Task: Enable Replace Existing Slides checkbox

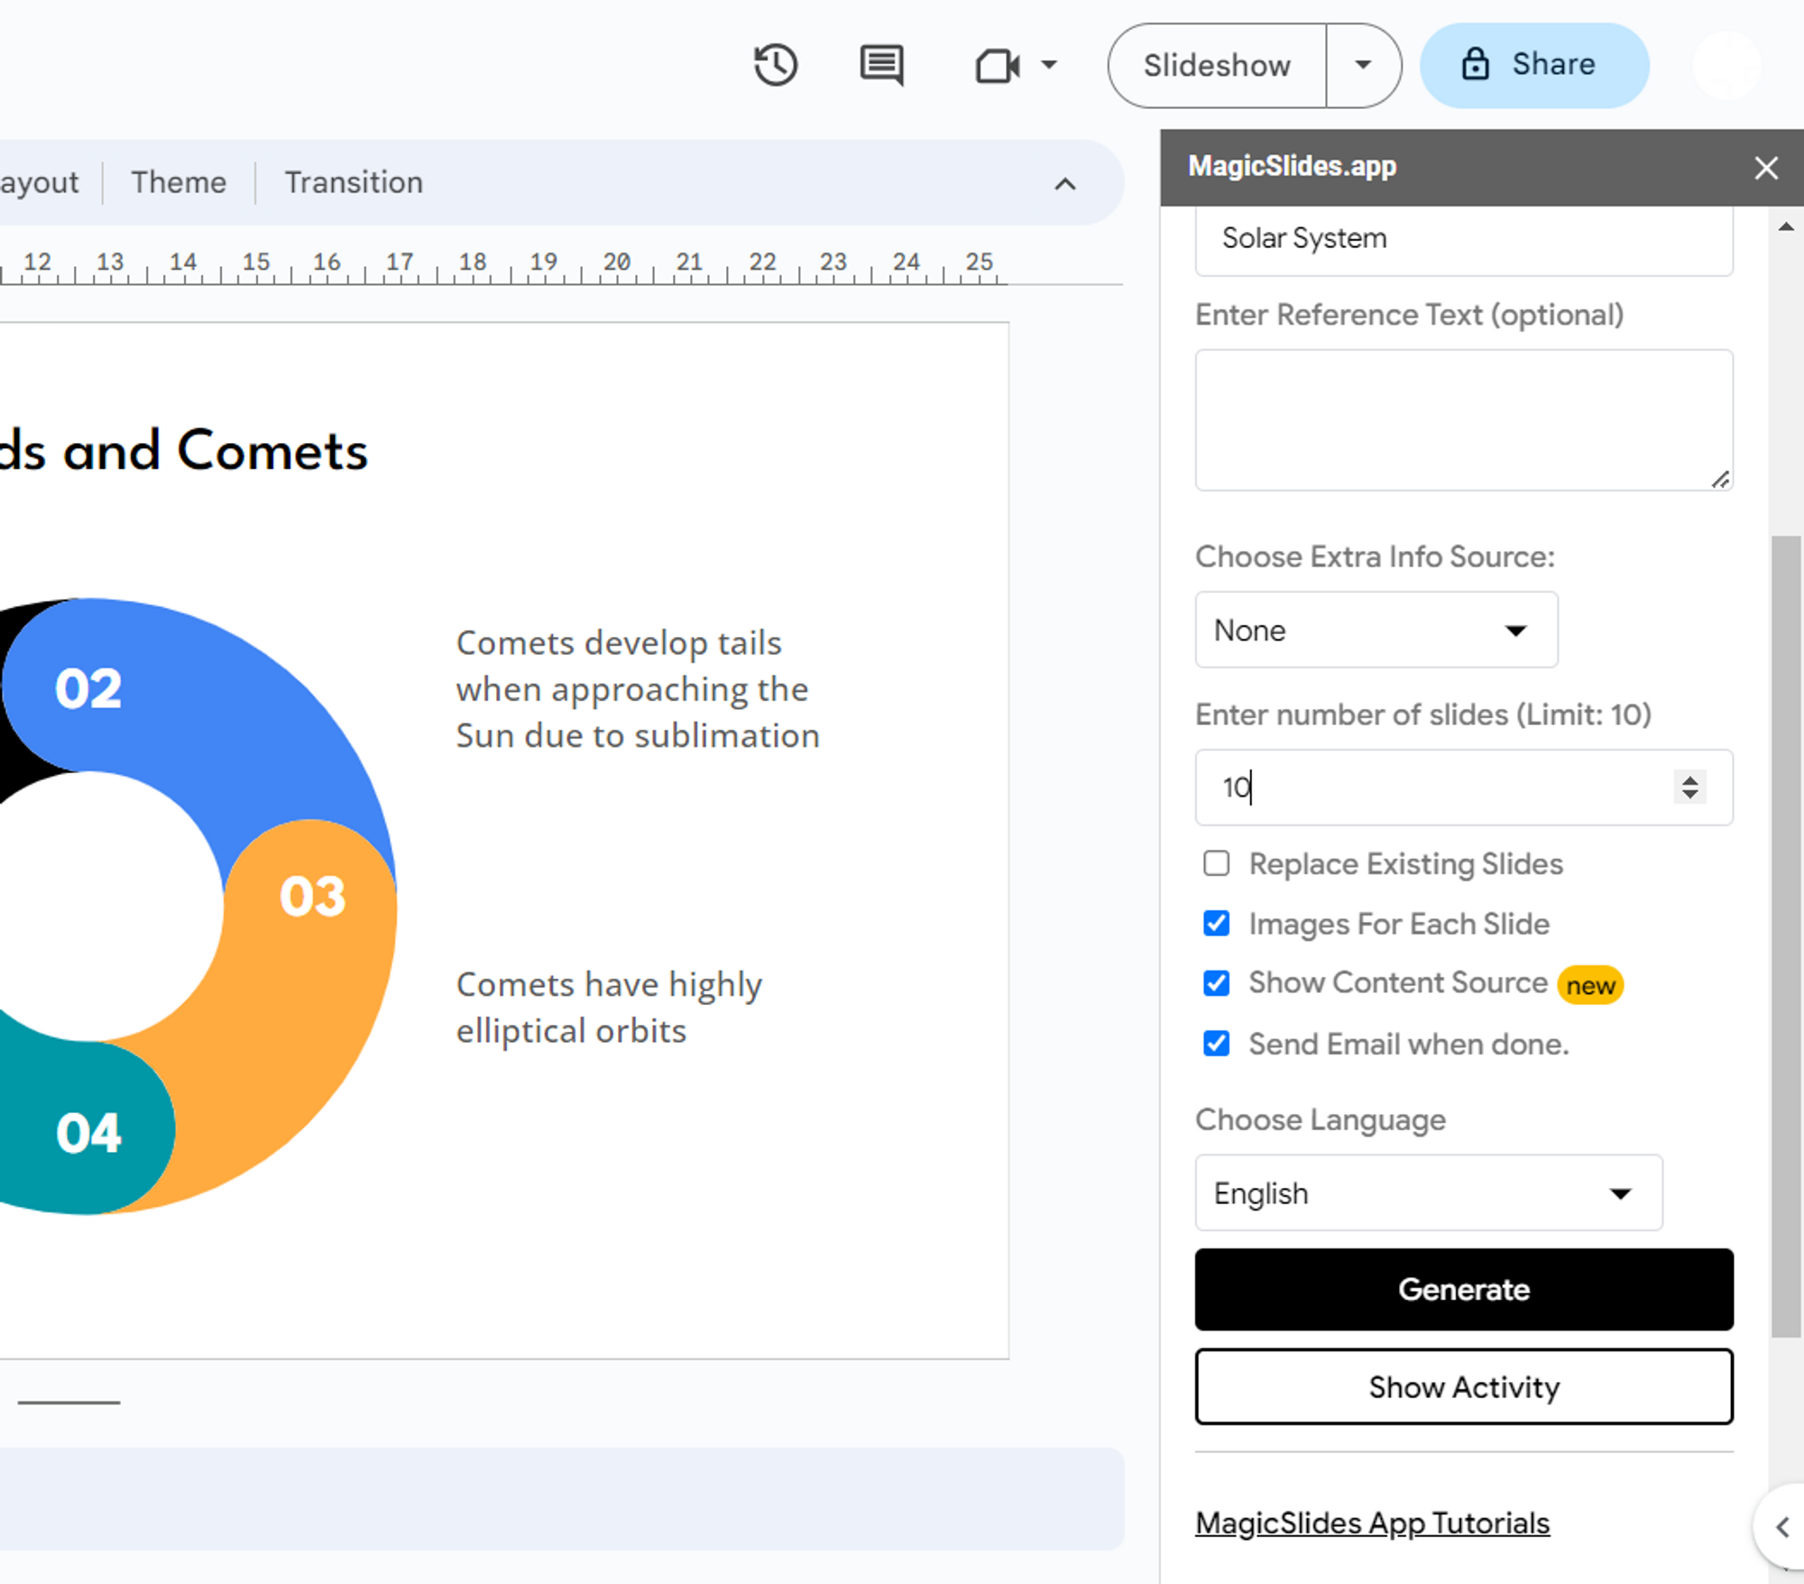Action: point(1216,863)
